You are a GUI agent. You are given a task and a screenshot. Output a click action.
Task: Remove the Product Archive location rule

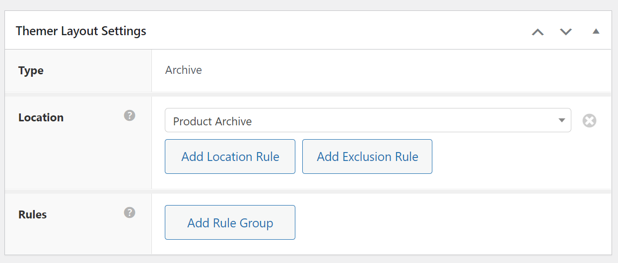(589, 120)
